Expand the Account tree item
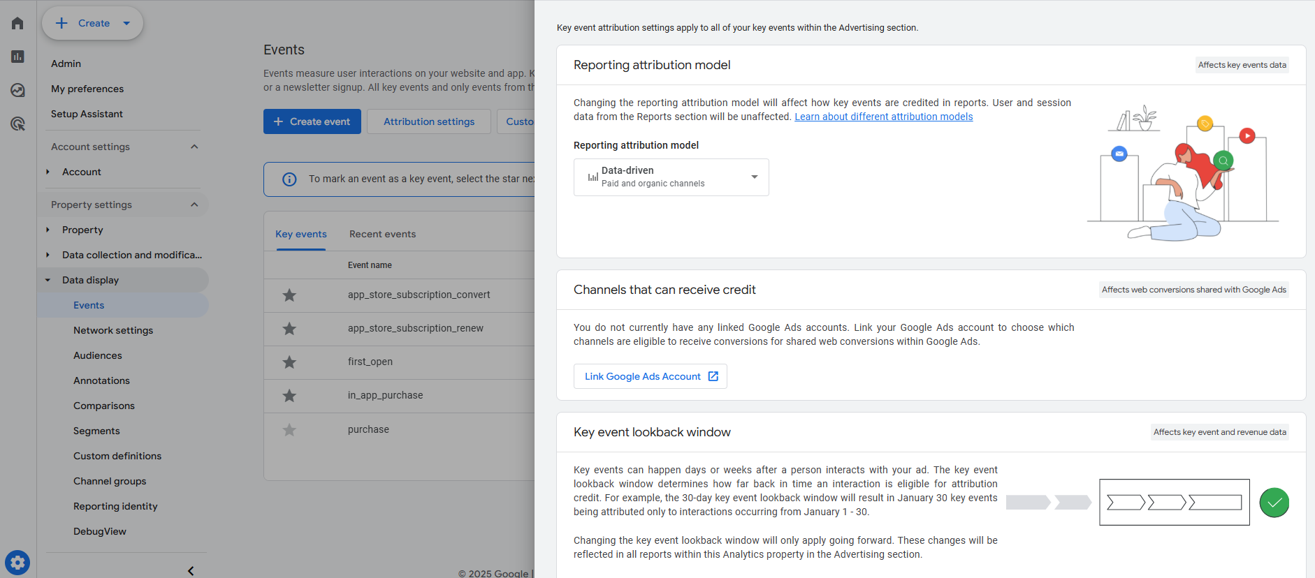 (48, 172)
